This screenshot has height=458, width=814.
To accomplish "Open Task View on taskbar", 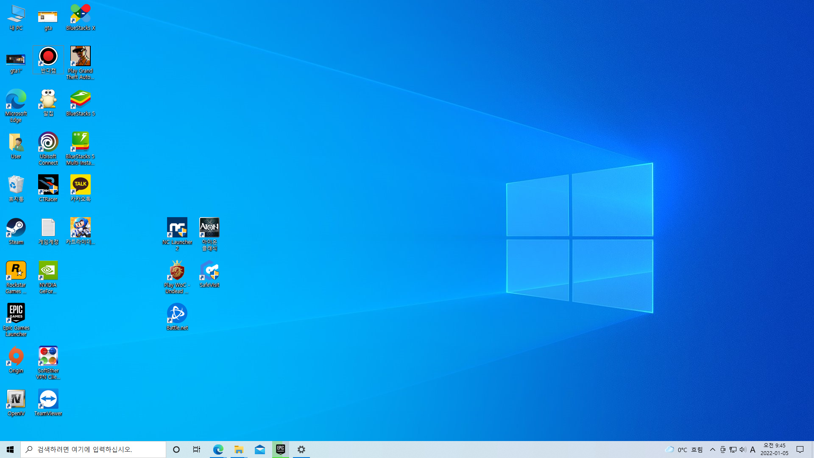I will (197, 450).
